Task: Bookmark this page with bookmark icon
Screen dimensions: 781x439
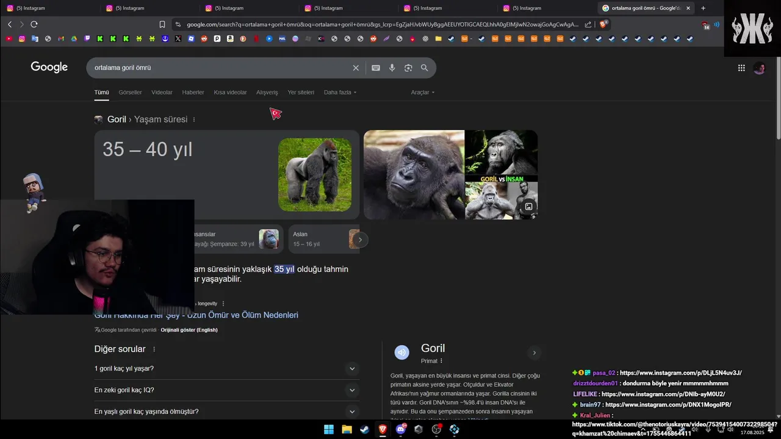Action: pos(162,24)
